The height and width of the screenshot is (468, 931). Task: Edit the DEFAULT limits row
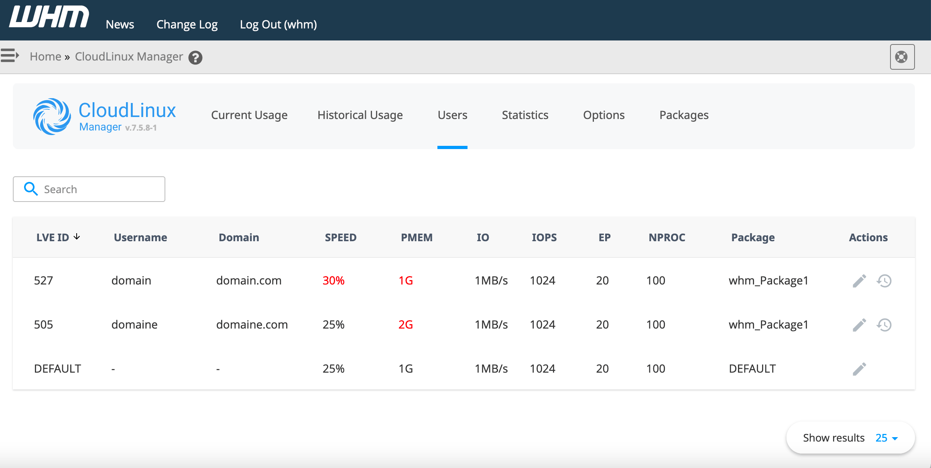click(x=859, y=369)
